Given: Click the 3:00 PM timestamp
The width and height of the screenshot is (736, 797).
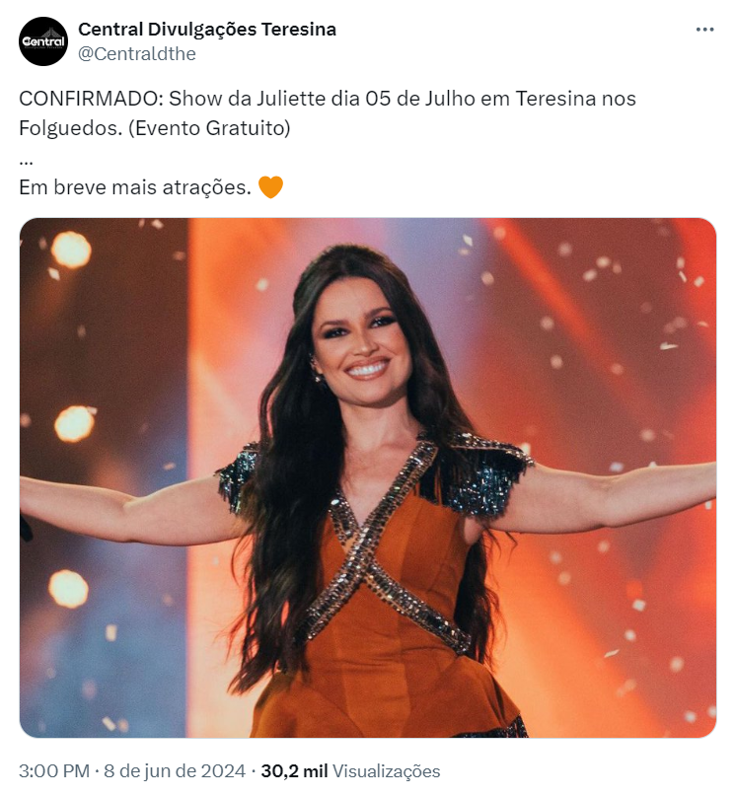Looking at the screenshot, I should pyautogui.click(x=54, y=771).
